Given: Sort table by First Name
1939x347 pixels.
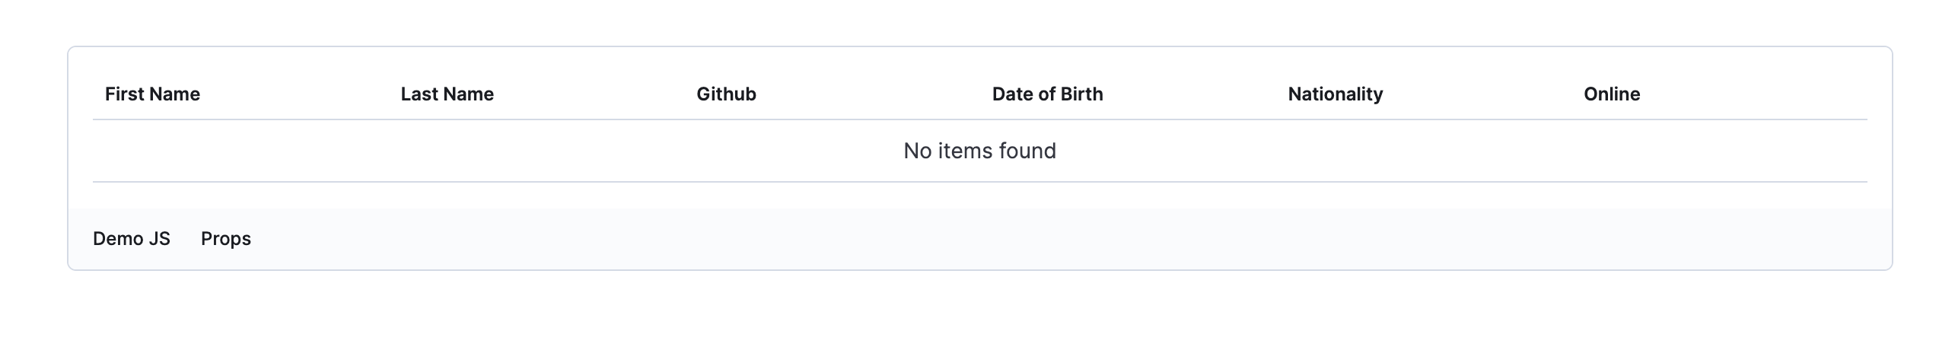Looking at the screenshot, I should click(x=152, y=94).
